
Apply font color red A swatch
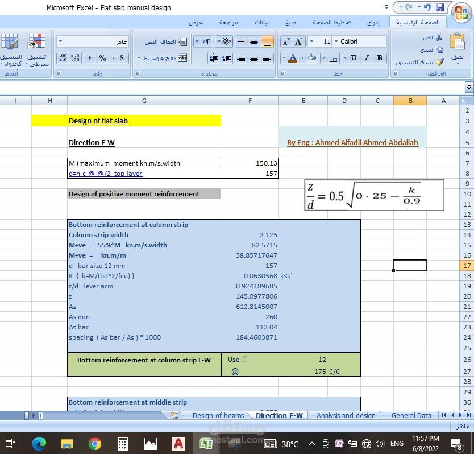[293, 58]
